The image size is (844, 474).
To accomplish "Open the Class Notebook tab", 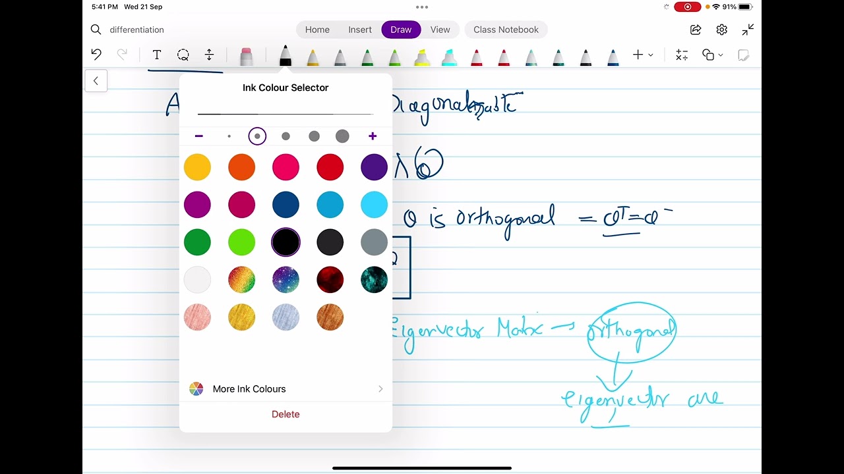I will point(506,30).
